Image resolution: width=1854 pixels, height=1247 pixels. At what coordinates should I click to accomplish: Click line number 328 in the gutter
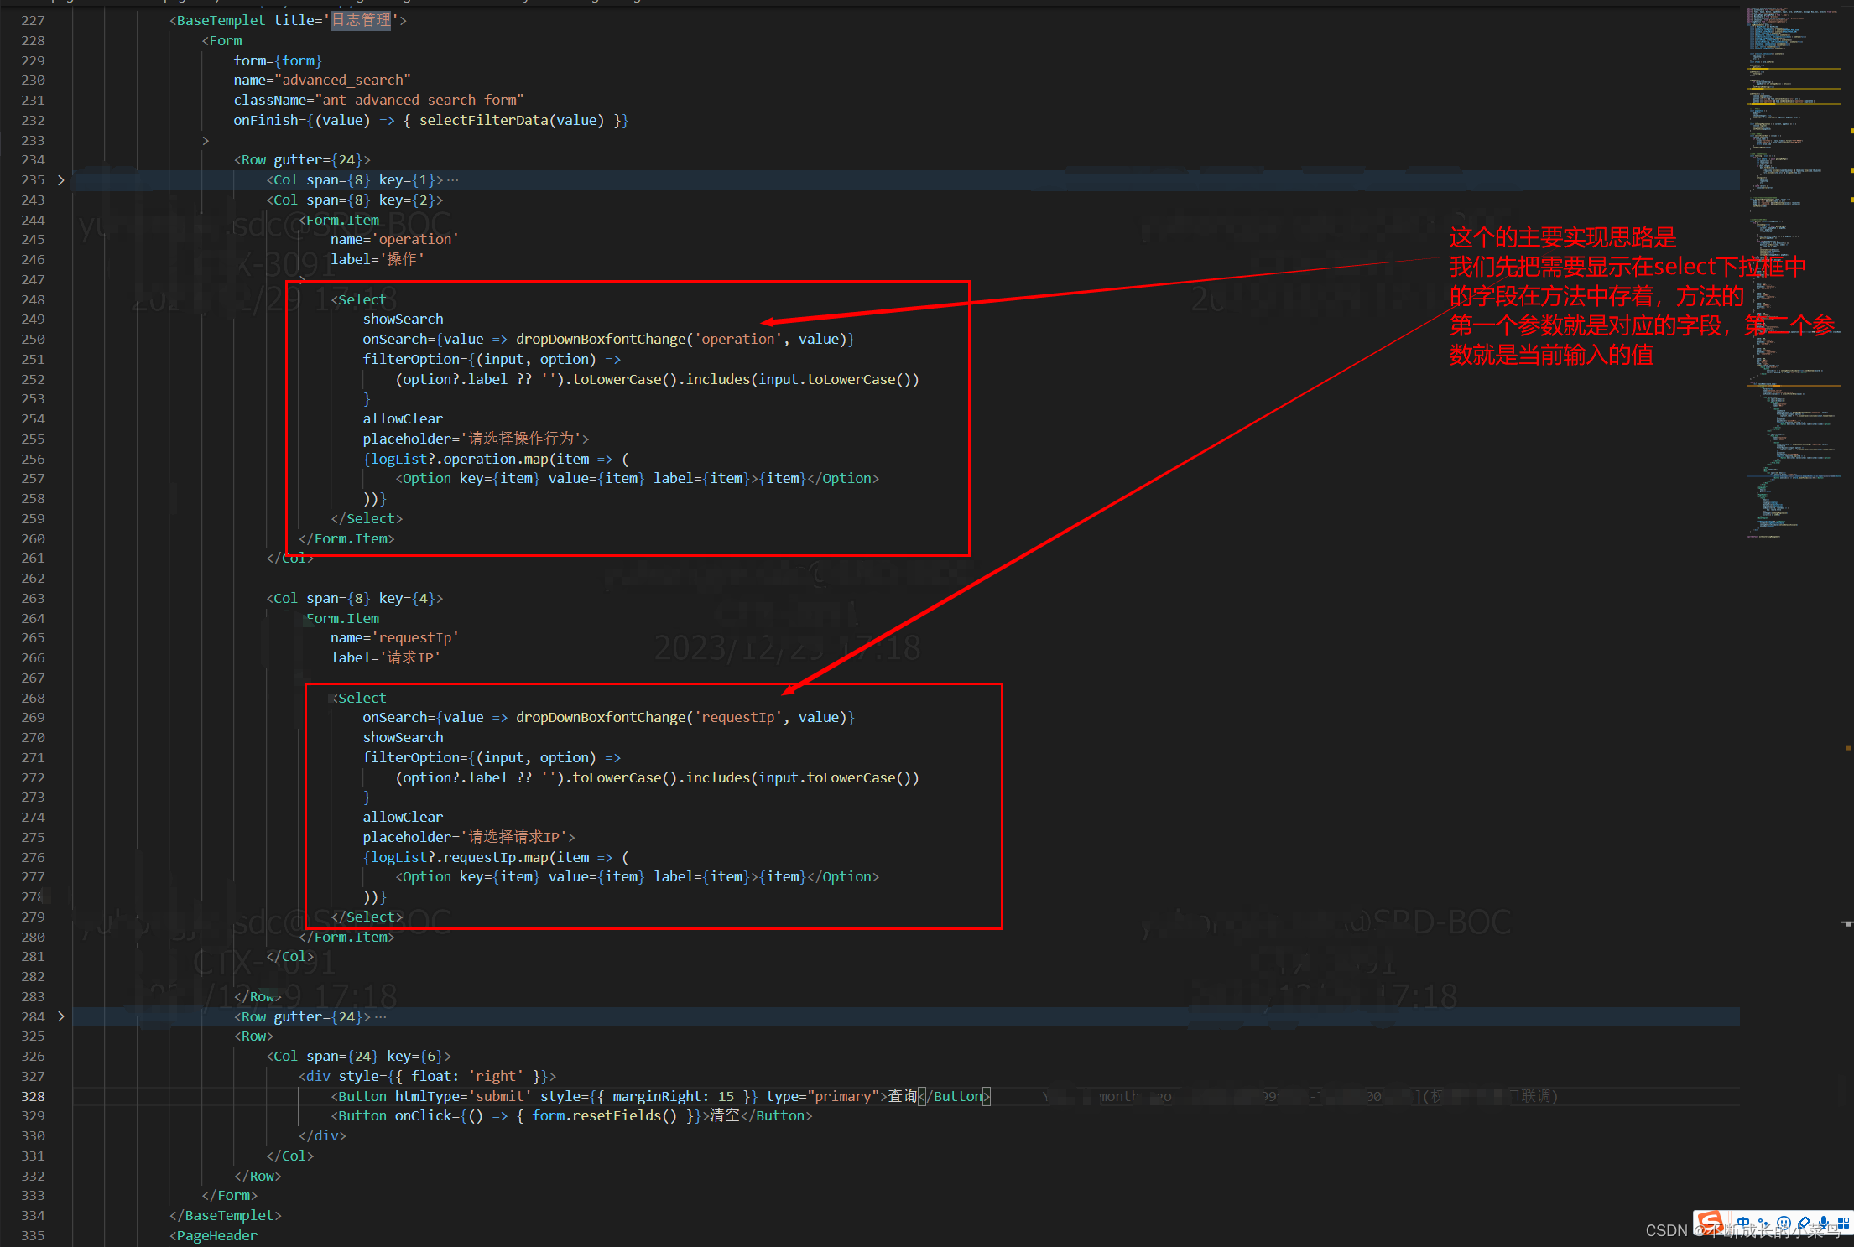point(34,1096)
